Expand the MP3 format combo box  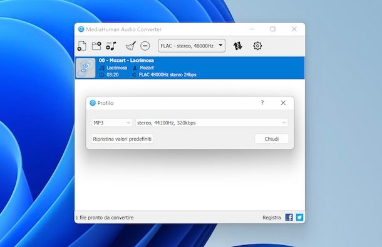tap(112, 123)
